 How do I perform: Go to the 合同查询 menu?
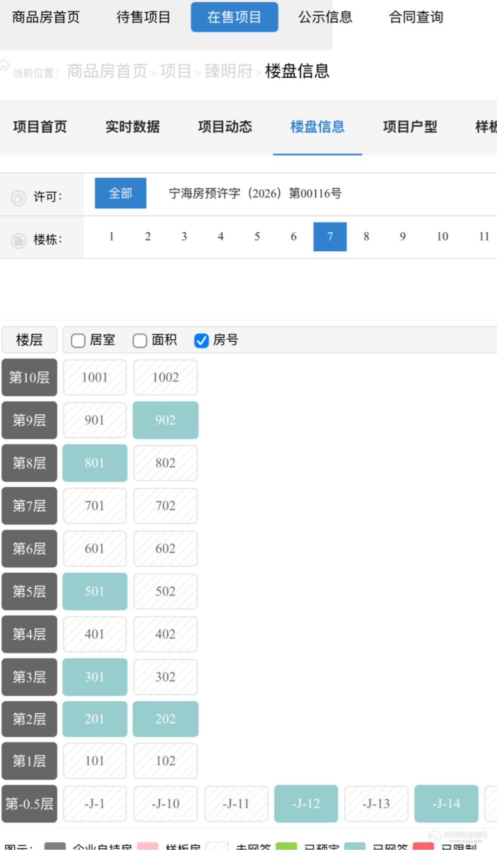coord(416,17)
